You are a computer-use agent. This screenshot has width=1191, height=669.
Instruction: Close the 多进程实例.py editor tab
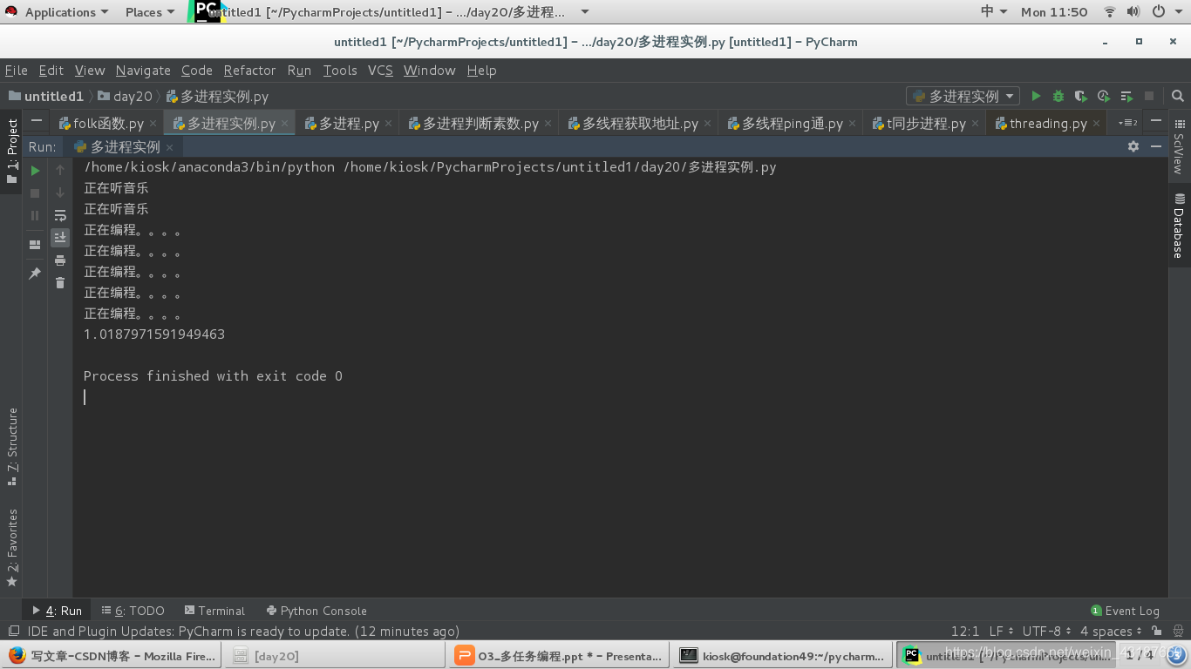(x=285, y=124)
